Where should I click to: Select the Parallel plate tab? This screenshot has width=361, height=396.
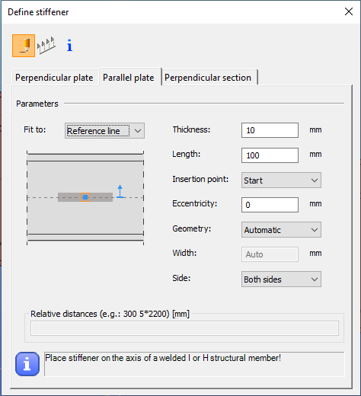click(x=129, y=78)
